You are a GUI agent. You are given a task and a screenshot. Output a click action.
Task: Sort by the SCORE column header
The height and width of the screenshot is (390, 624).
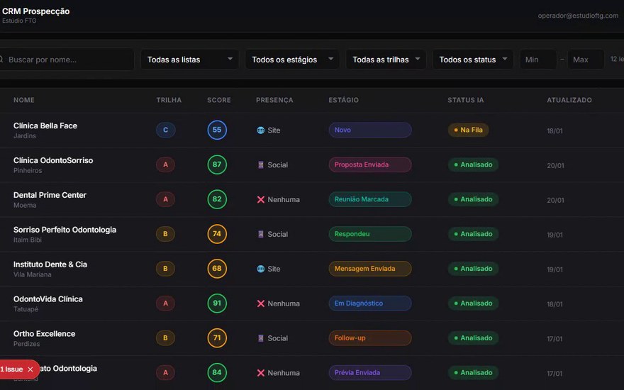coord(219,100)
